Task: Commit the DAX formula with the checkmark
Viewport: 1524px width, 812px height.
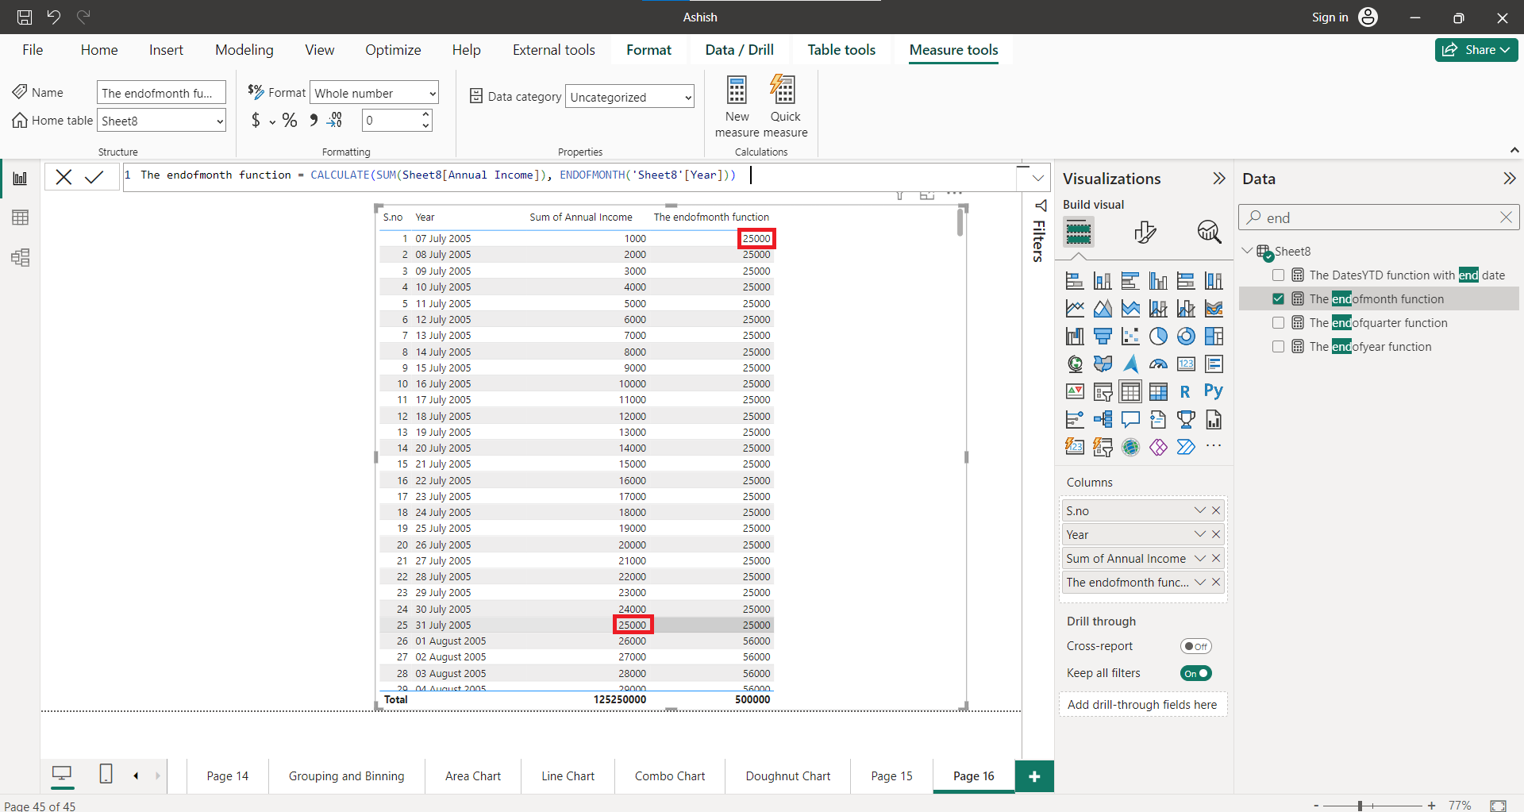Action: [x=95, y=176]
